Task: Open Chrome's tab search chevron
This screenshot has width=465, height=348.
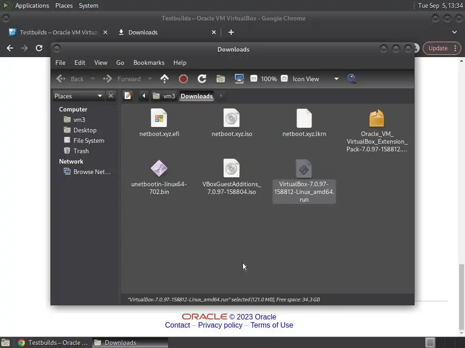Action: click(x=454, y=32)
